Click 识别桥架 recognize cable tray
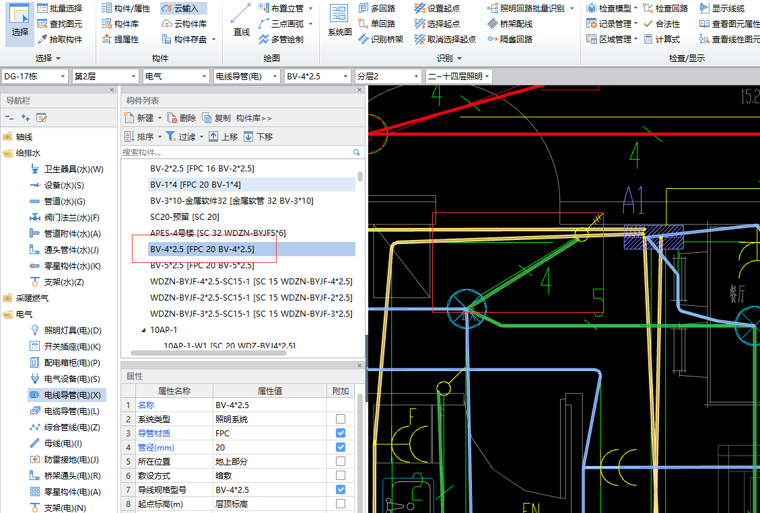The image size is (760, 513). (x=381, y=39)
